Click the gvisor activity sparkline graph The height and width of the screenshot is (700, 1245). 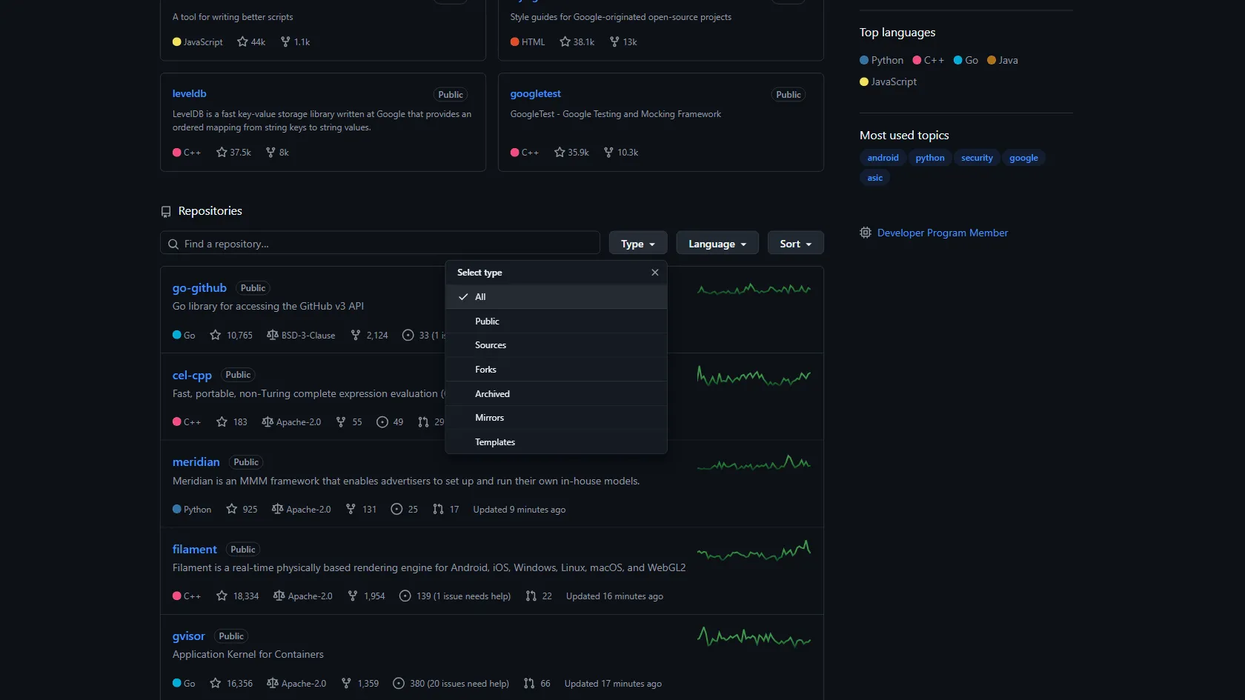pos(754,637)
